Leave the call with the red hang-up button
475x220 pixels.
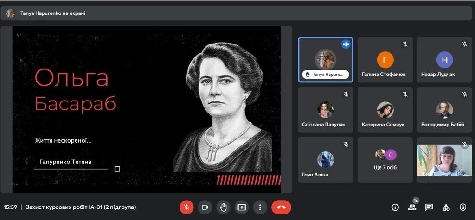coord(281,207)
